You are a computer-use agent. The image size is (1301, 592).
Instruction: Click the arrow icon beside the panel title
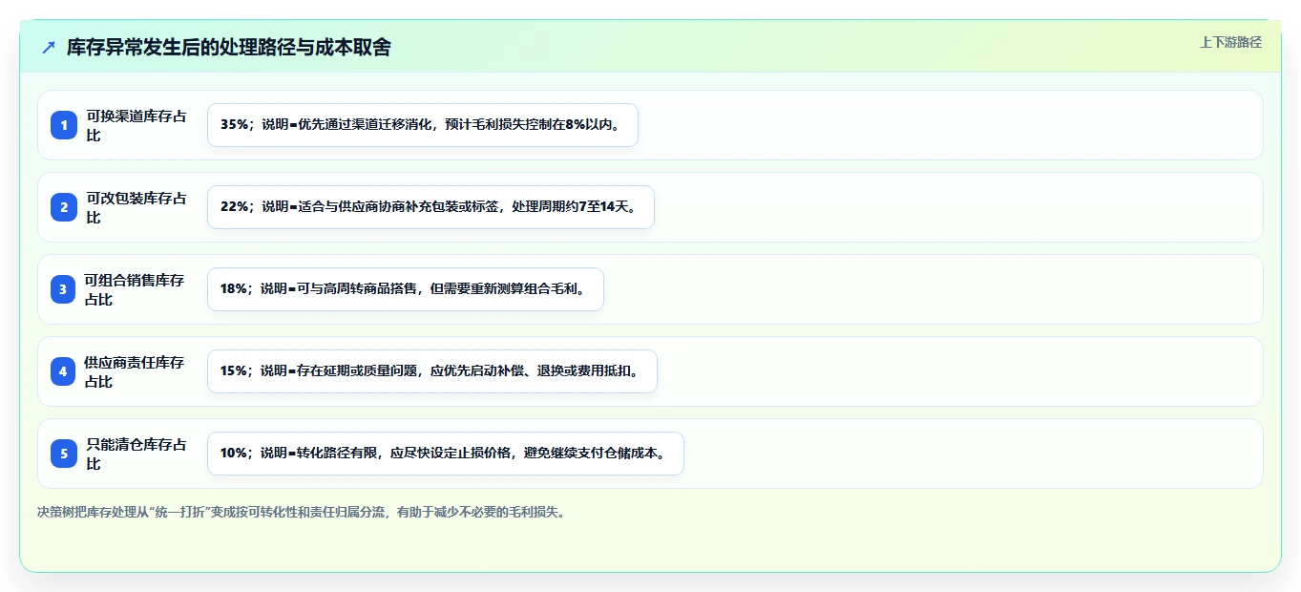(49, 48)
